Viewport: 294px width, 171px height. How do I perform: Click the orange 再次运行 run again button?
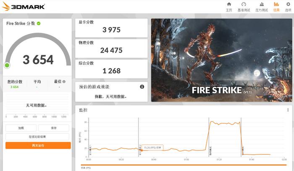(x=38, y=145)
